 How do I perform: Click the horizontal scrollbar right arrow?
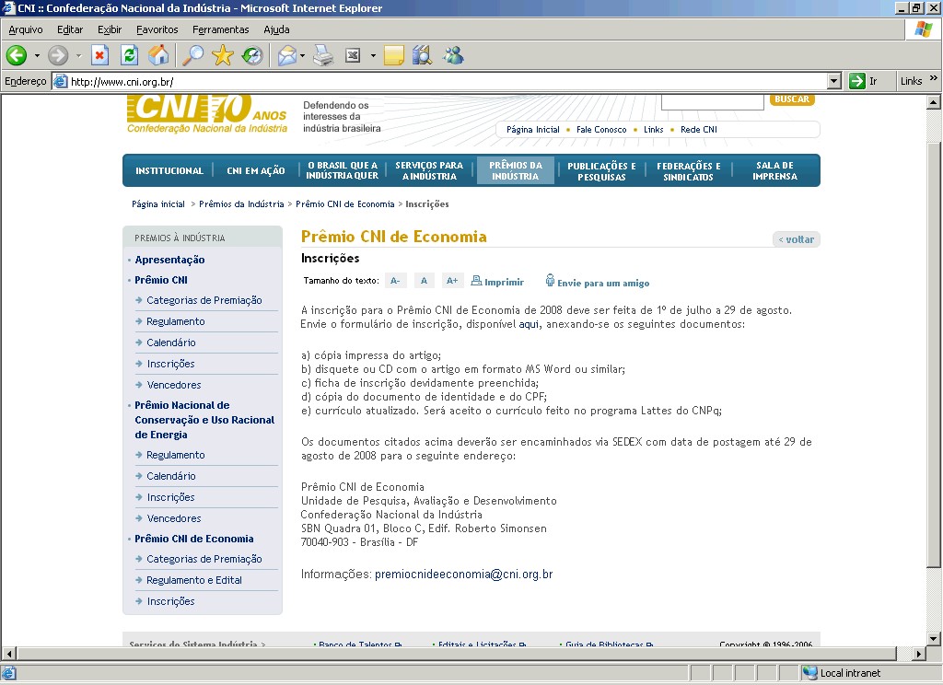(918, 653)
